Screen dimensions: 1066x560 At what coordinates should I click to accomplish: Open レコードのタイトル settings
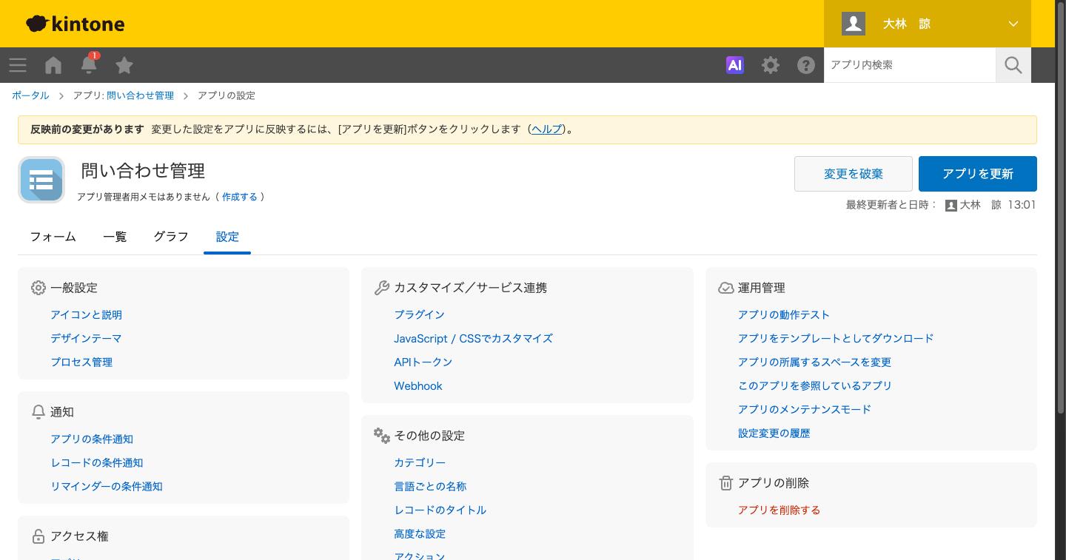point(440,510)
